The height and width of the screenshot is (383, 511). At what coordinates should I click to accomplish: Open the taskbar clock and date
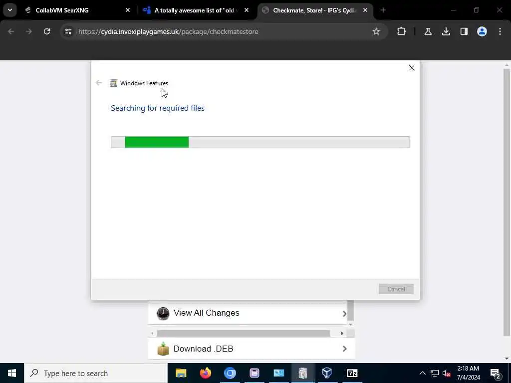coord(468,373)
